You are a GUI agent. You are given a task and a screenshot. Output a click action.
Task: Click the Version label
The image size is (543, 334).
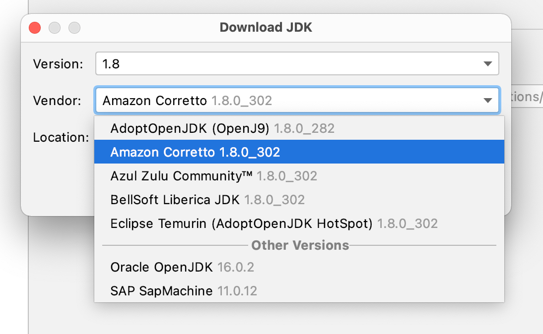pyautogui.click(x=58, y=64)
